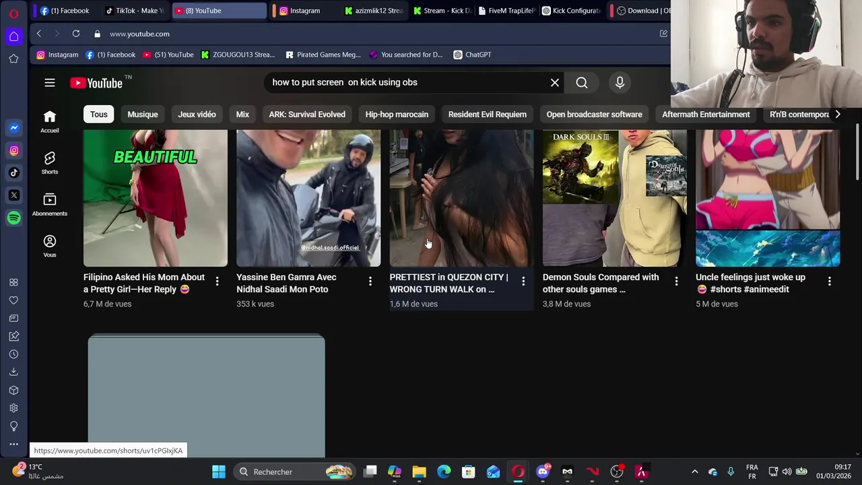Open the Yassine Ben Gamra short thumbnail

[x=308, y=198]
